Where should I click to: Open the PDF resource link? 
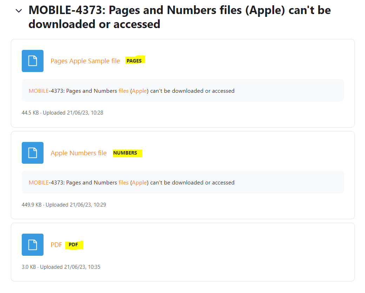click(57, 245)
